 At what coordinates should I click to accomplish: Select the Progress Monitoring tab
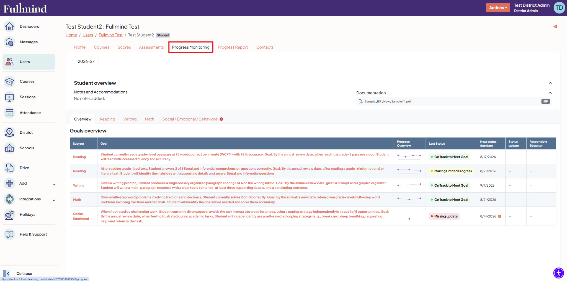191,47
